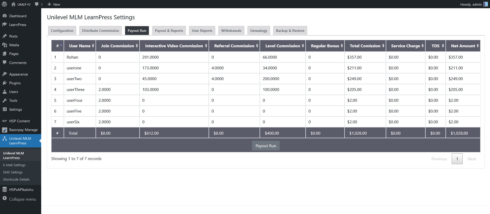Click the Rohan user name cell
Image resolution: width=490 pixels, height=214 pixels.
pyautogui.click(x=80, y=57)
